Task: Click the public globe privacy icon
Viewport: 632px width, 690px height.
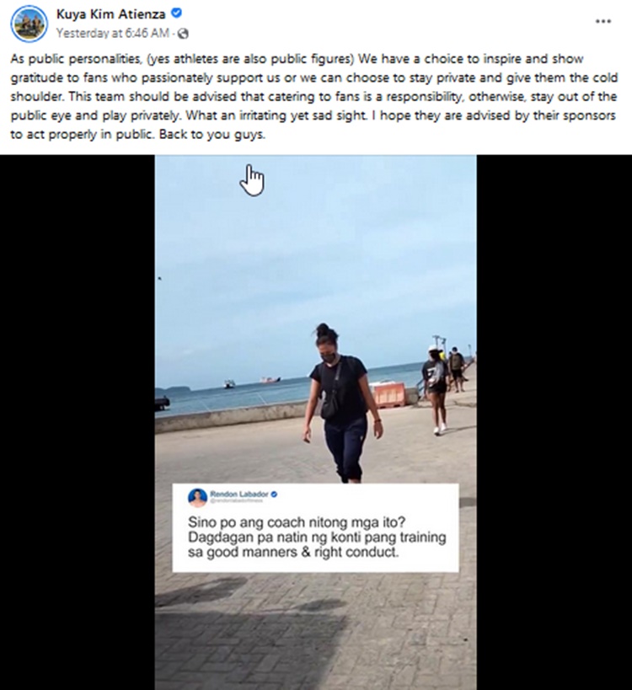Action: [x=183, y=34]
